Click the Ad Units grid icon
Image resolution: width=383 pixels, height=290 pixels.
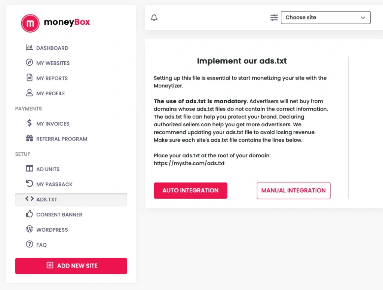[30, 169]
